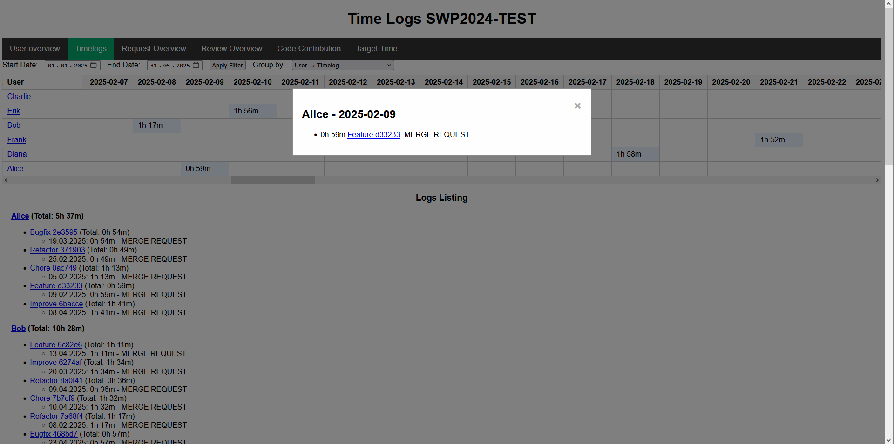Go to Code Contribution tab
This screenshot has height=444, width=894.
pos(309,49)
